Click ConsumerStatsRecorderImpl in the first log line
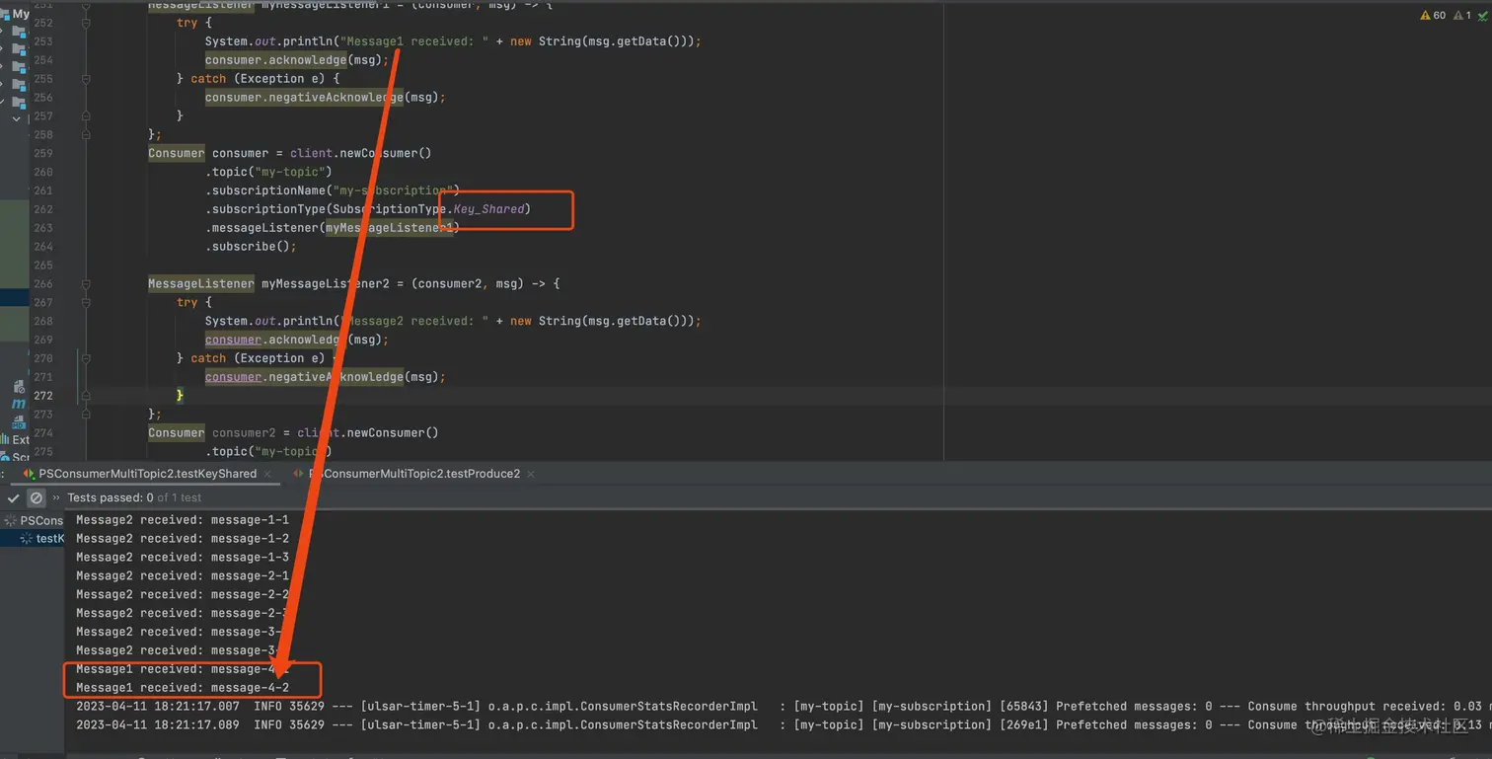 pyautogui.click(x=668, y=707)
